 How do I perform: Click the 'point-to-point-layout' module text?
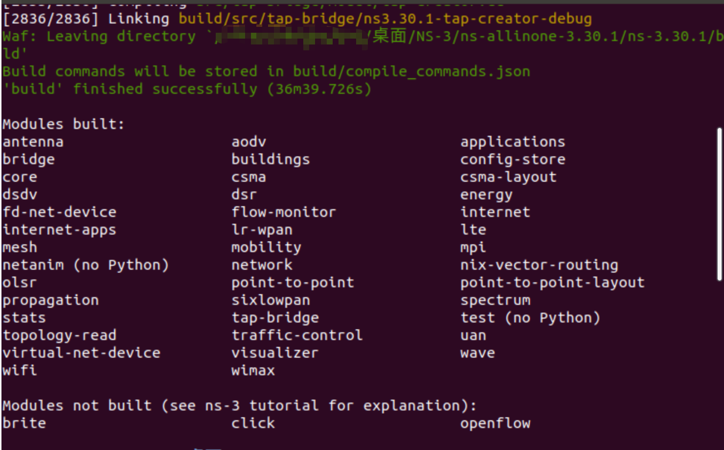pyautogui.click(x=552, y=283)
